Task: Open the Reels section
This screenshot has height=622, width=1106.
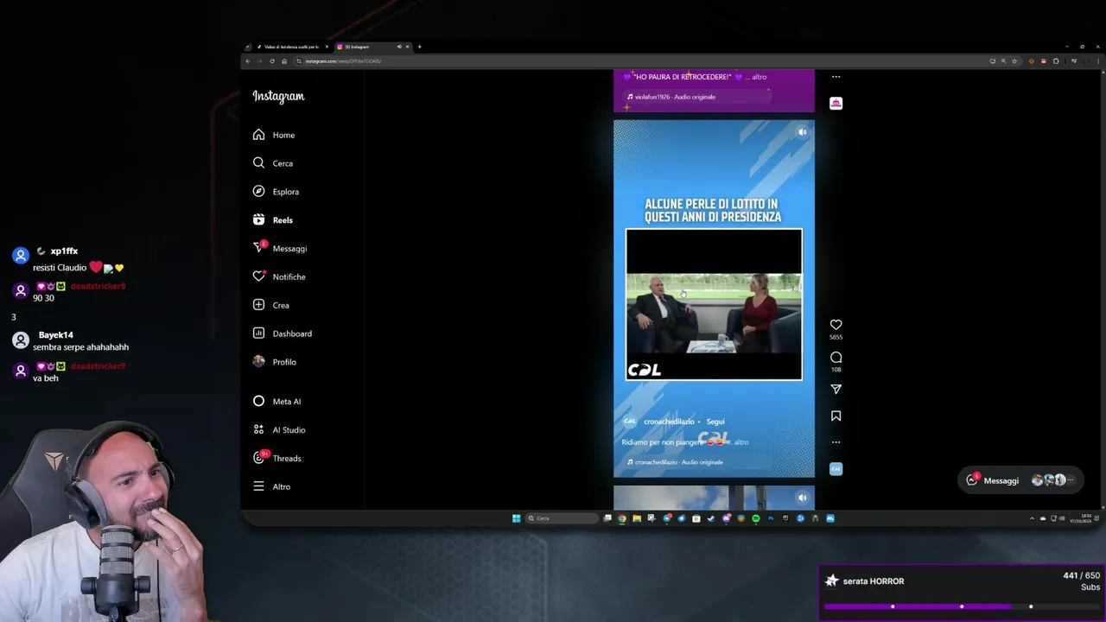Action: pos(273,220)
